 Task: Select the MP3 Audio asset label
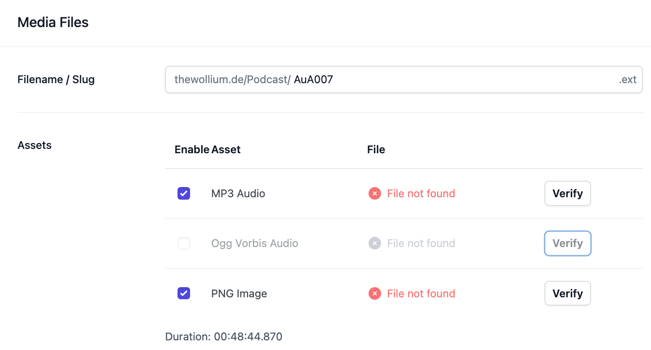click(238, 193)
